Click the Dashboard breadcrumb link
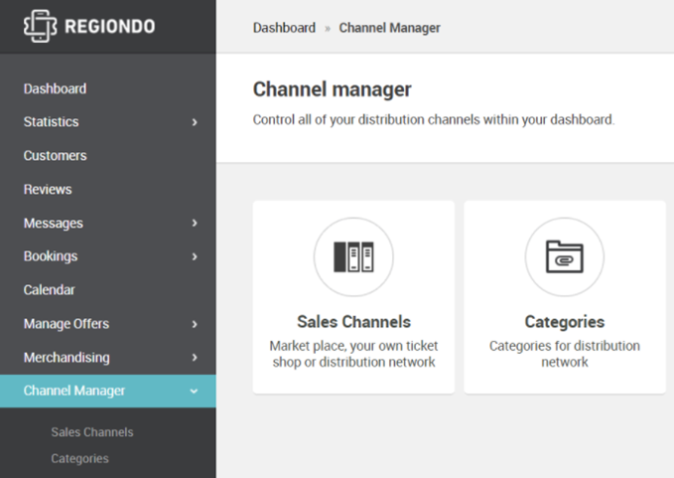 tap(284, 28)
